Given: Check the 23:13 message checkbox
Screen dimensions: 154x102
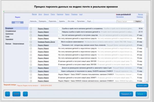Looking at the screenshot, I should pyautogui.click(x=31, y=32).
